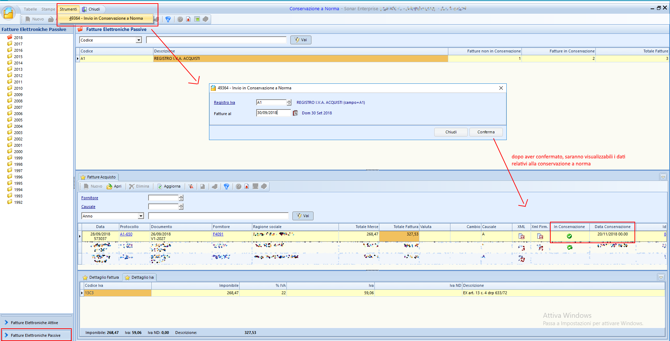Click the filter funnel icon in the top toolbar

point(168,19)
